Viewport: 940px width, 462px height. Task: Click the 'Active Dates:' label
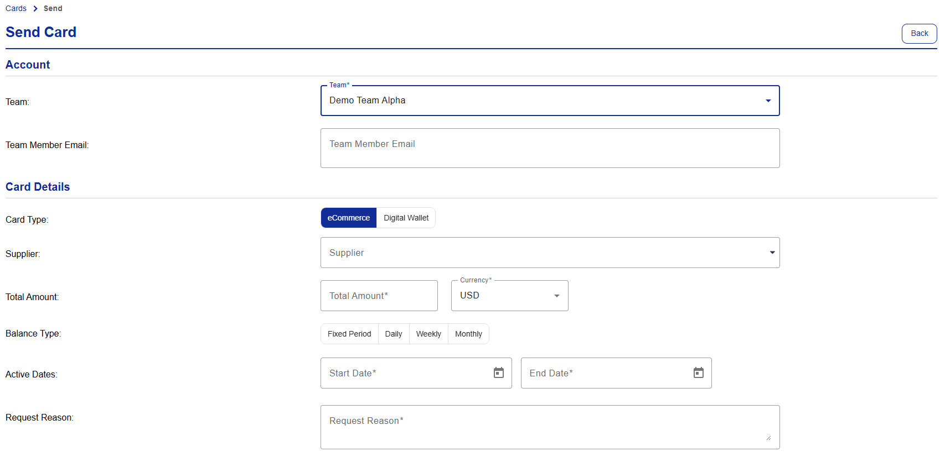[32, 374]
